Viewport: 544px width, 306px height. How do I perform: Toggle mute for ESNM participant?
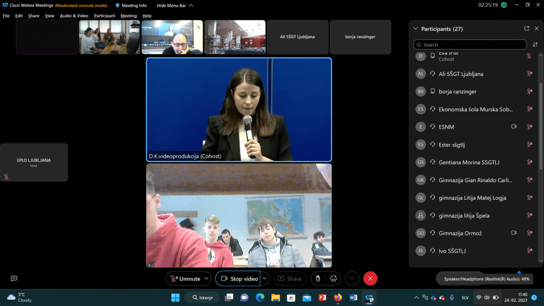[x=530, y=126]
